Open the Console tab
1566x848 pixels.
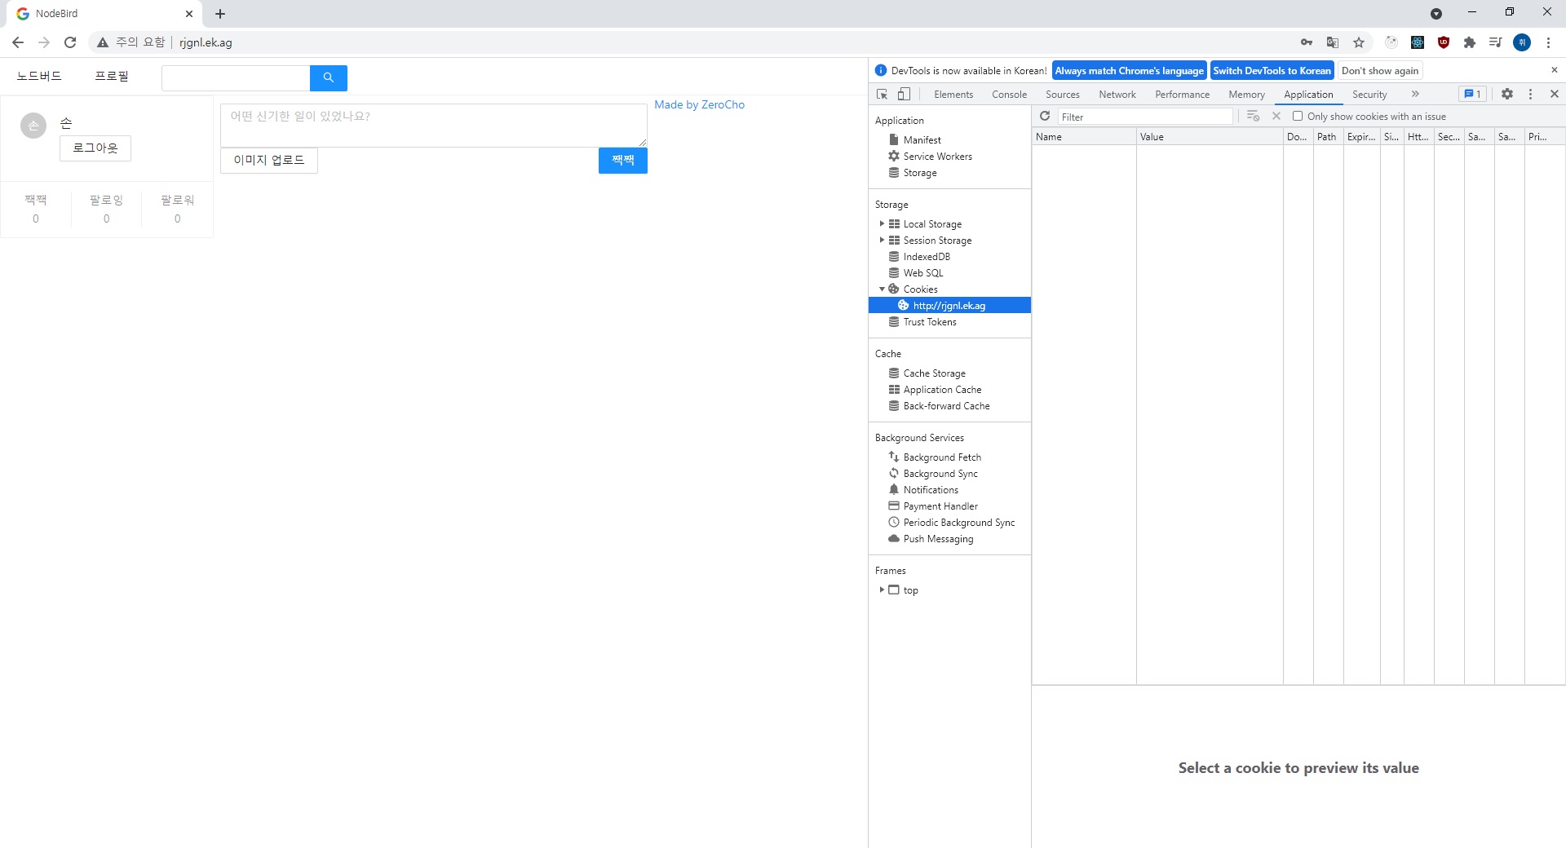[x=1009, y=95]
